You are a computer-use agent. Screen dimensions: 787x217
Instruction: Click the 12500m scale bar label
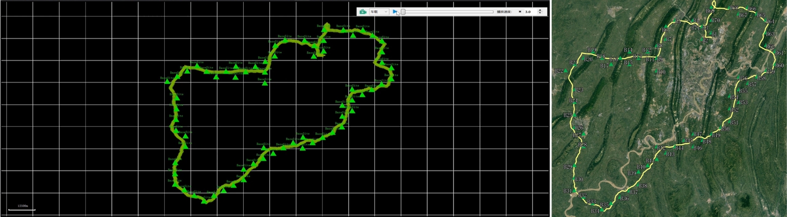[x=23, y=206]
